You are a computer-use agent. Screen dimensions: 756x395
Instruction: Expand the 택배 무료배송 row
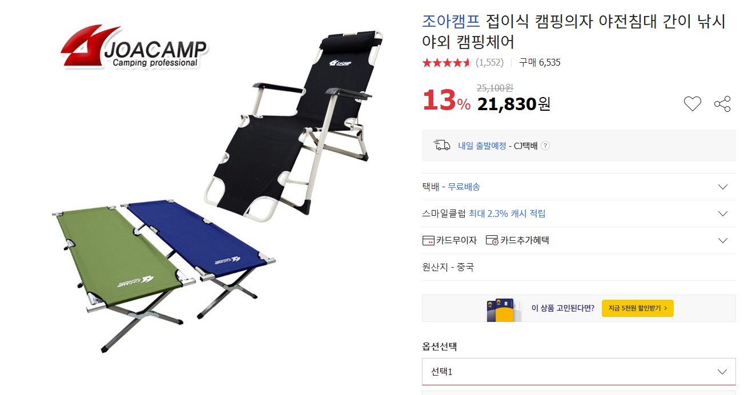click(x=578, y=187)
